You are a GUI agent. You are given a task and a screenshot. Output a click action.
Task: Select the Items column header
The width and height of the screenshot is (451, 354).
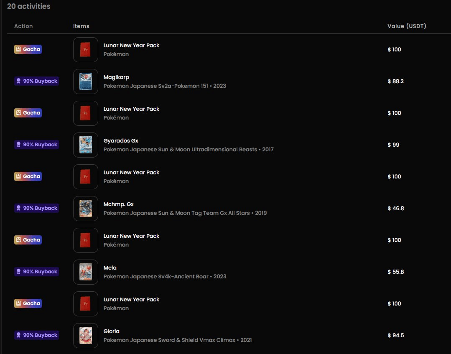(x=81, y=26)
